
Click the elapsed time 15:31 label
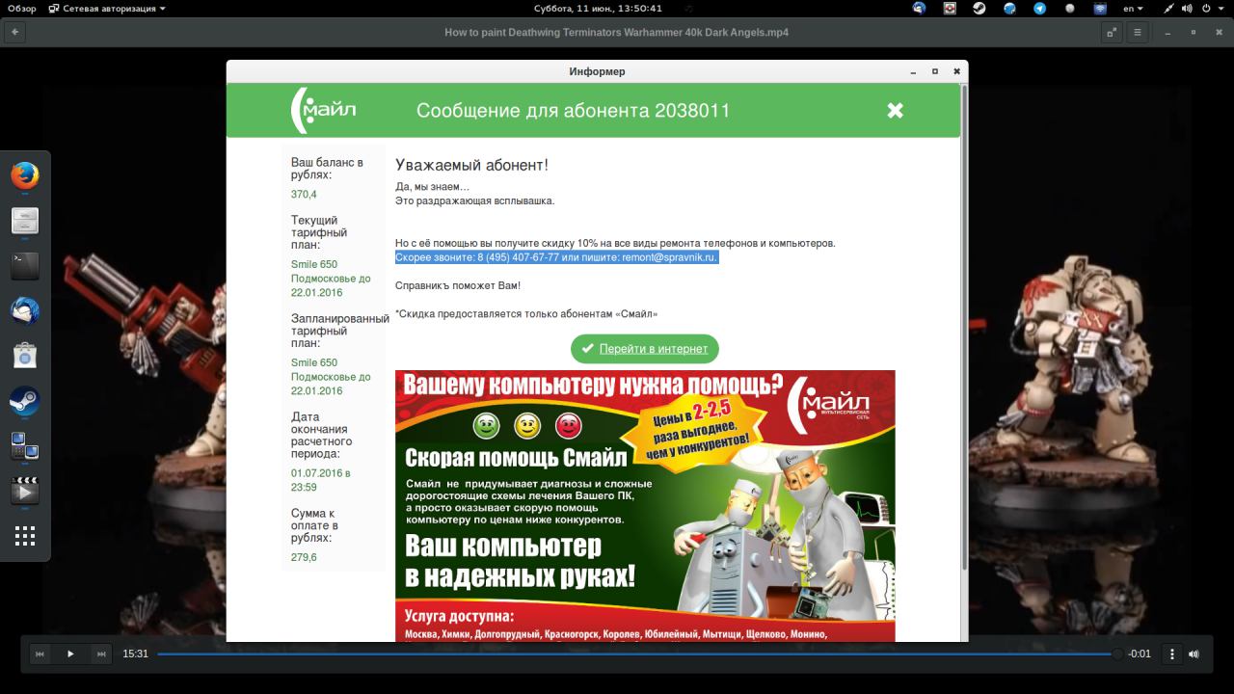pyautogui.click(x=135, y=654)
